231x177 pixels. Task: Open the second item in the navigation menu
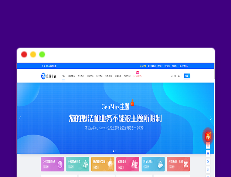[71, 76]
